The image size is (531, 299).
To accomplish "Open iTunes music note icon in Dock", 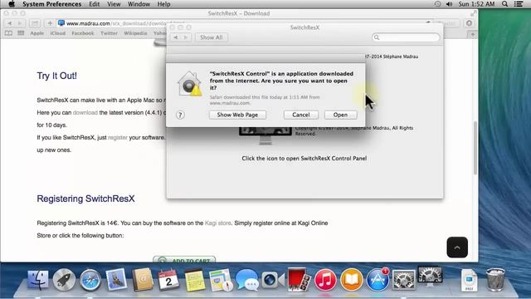I will coord(325,280).
